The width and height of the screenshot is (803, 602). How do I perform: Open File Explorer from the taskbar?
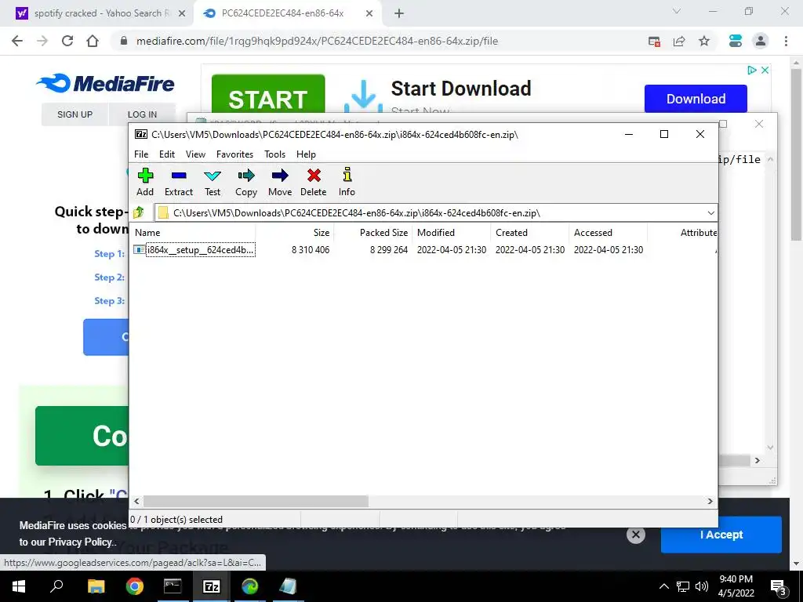[x=96, y=586]
